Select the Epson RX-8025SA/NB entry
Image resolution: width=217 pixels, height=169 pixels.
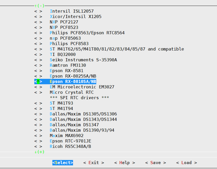[73, 76]
